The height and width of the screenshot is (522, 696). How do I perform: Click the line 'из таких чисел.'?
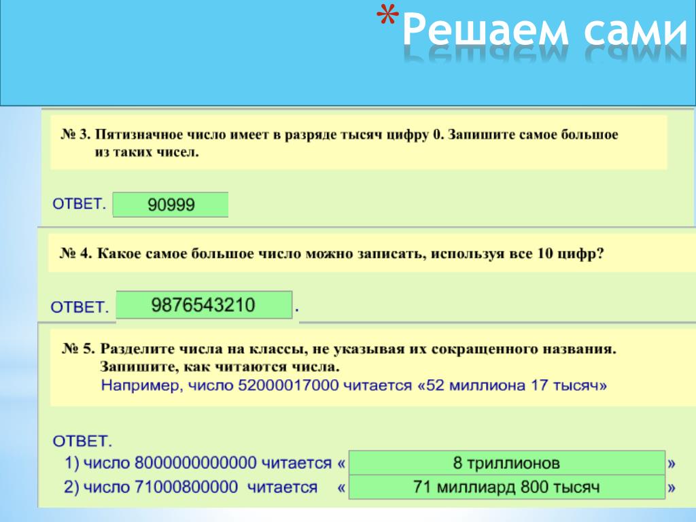(147, 153)
